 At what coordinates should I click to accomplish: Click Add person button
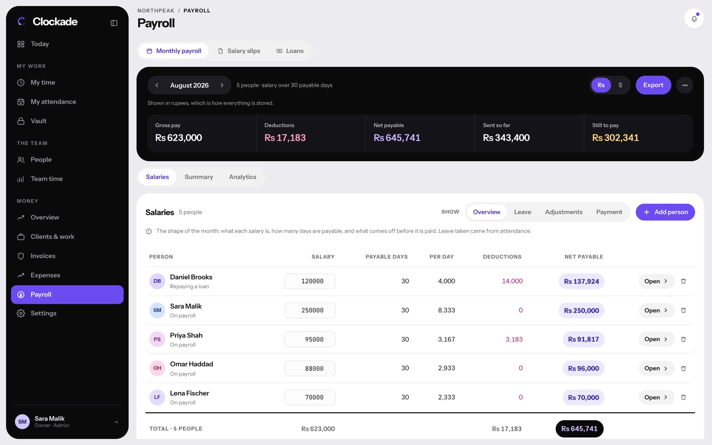pos(665,212)
